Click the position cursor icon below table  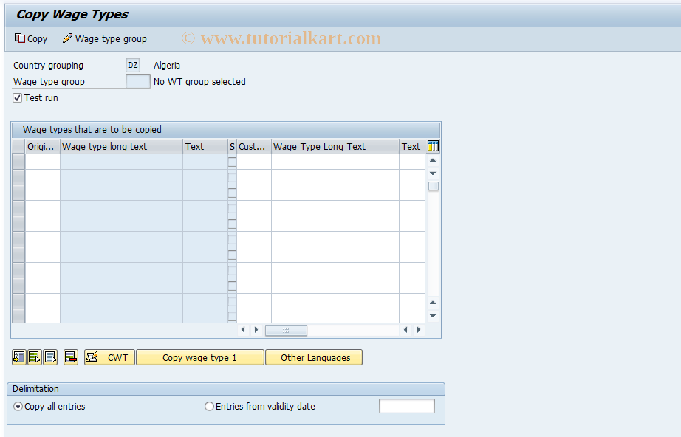coord(18,357)
